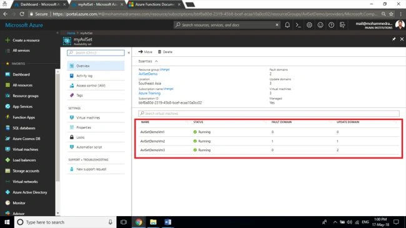Select the AvlSetDemoVm1 row

tap(269, 132)
